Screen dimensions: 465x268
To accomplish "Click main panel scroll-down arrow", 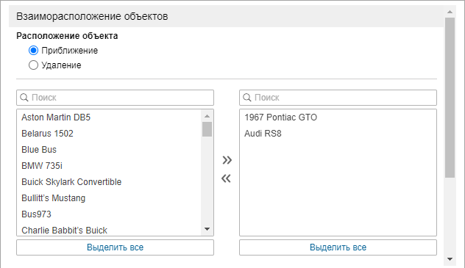I will (450, 259).
